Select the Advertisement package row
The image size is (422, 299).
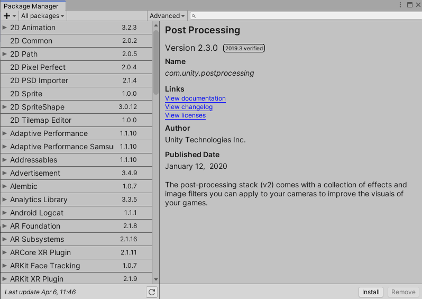click(77, 173)
